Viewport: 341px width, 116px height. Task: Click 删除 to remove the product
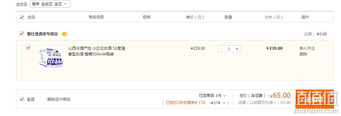click(x=303, y=54)
